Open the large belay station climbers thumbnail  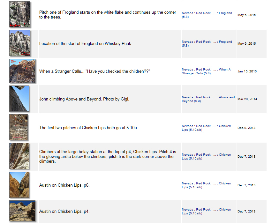click(x=19, y=156)
